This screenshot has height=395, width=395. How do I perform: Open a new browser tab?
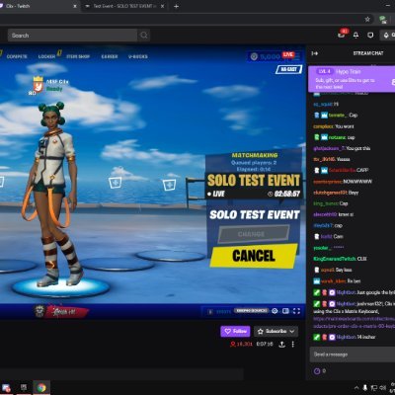[x=176, y=6]
